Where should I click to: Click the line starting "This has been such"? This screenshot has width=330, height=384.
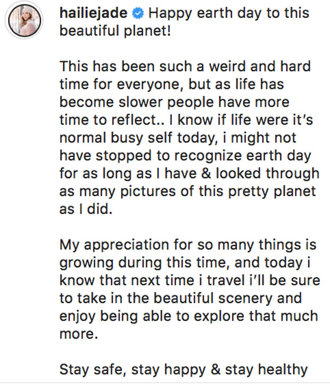(x=185, y=66)
